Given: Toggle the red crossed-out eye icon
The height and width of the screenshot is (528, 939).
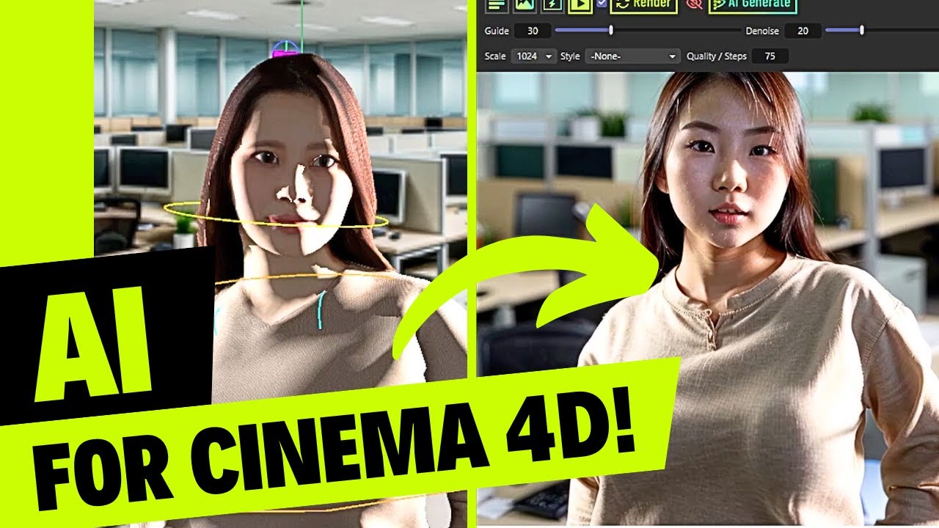Looking at the screenshot, I should click(x=693, y=4).
